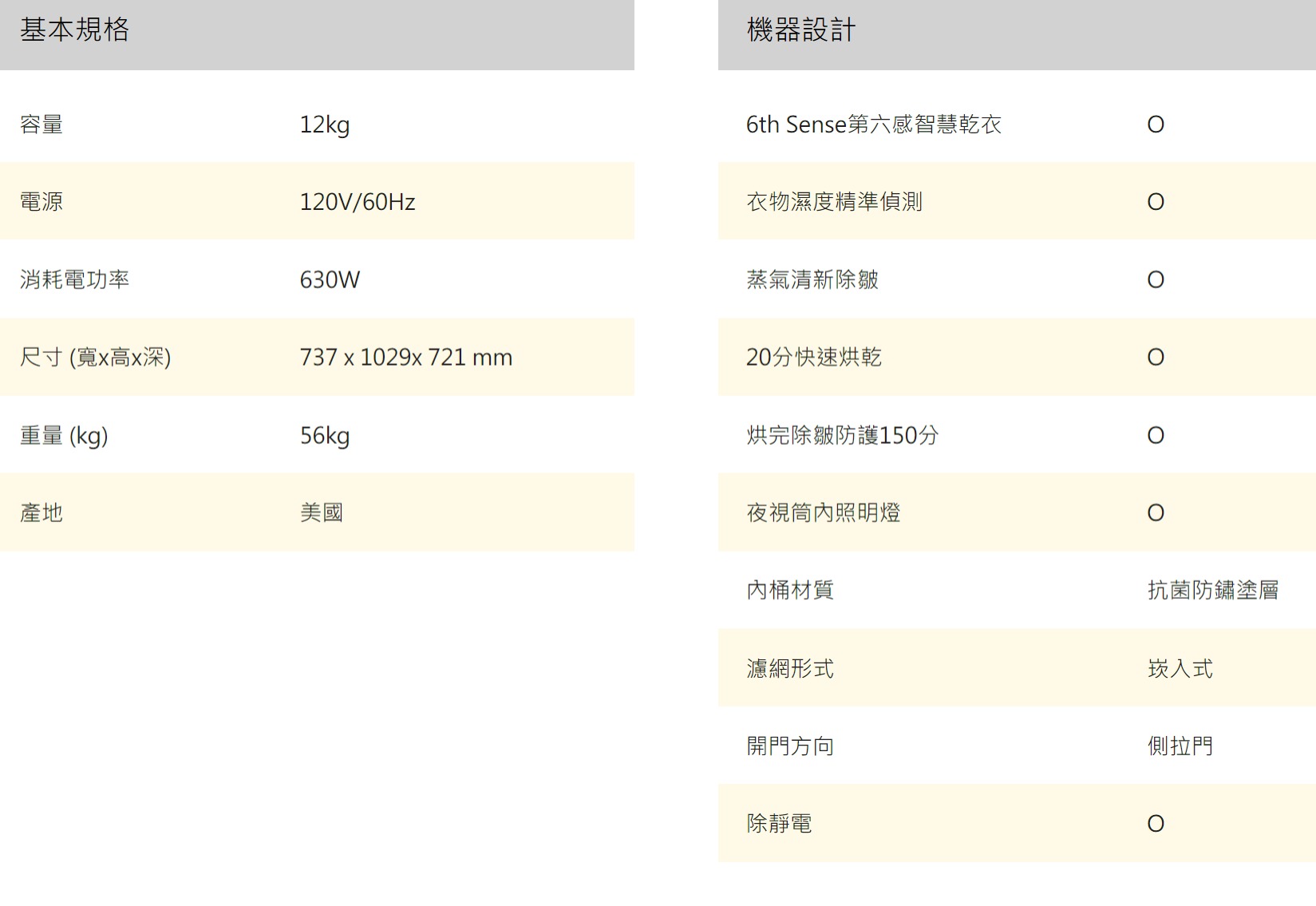Screen dimensions: 1316x906
Task: Select the 側拉門 door direction value
Action: coord(1180,746)
